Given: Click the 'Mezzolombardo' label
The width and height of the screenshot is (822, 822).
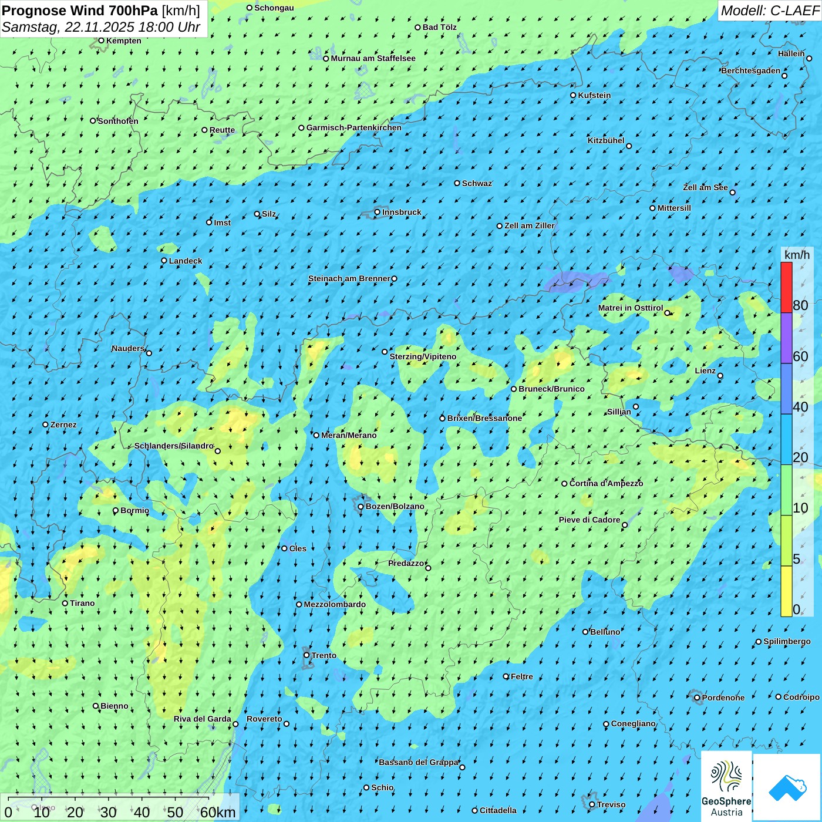Looking at the screenshot, I should tap(335, 604).
